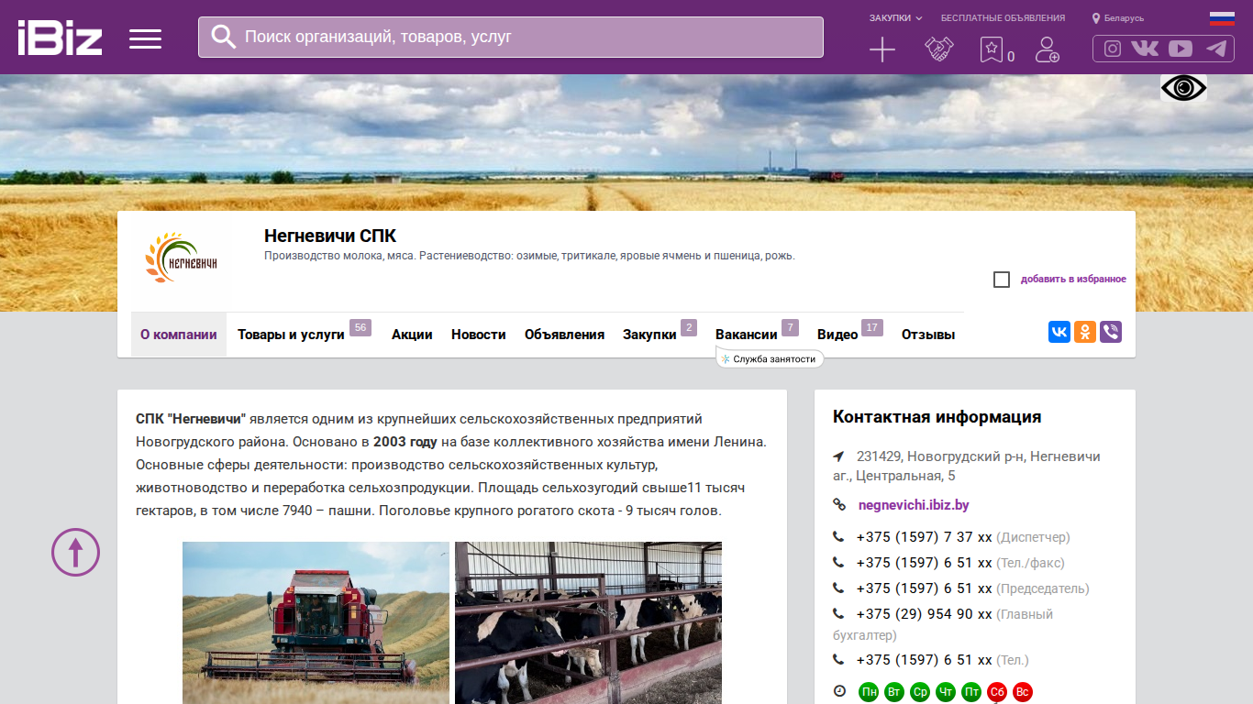This screenshot has height=704, width=1253.
Task: Share company page via Viber
Action: [1111, 332]
